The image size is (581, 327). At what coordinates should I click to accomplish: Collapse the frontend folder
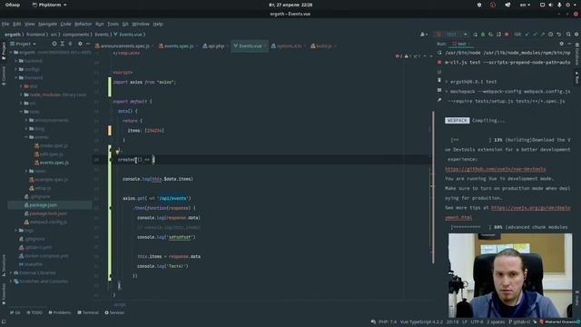click(x=16, y=78)
